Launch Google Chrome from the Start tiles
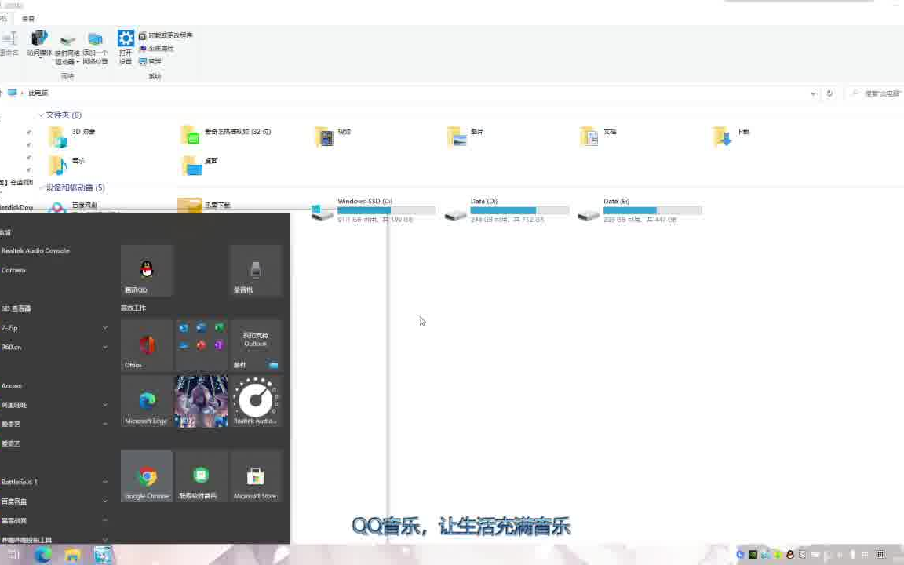Viewport: 904px width, 565px height. pos(146,476)
